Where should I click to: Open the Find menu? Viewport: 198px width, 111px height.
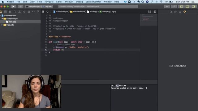pos(40,2)
